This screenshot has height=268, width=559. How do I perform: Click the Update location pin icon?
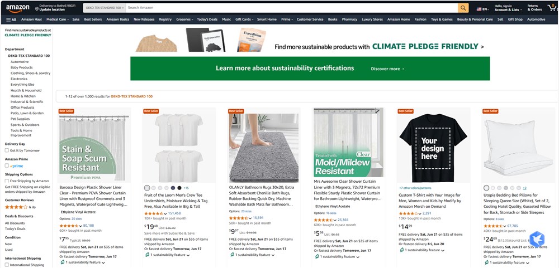coord(37,9)
